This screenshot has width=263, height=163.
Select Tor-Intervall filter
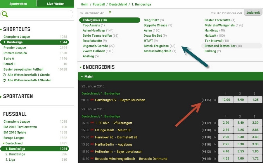[217, 41]
